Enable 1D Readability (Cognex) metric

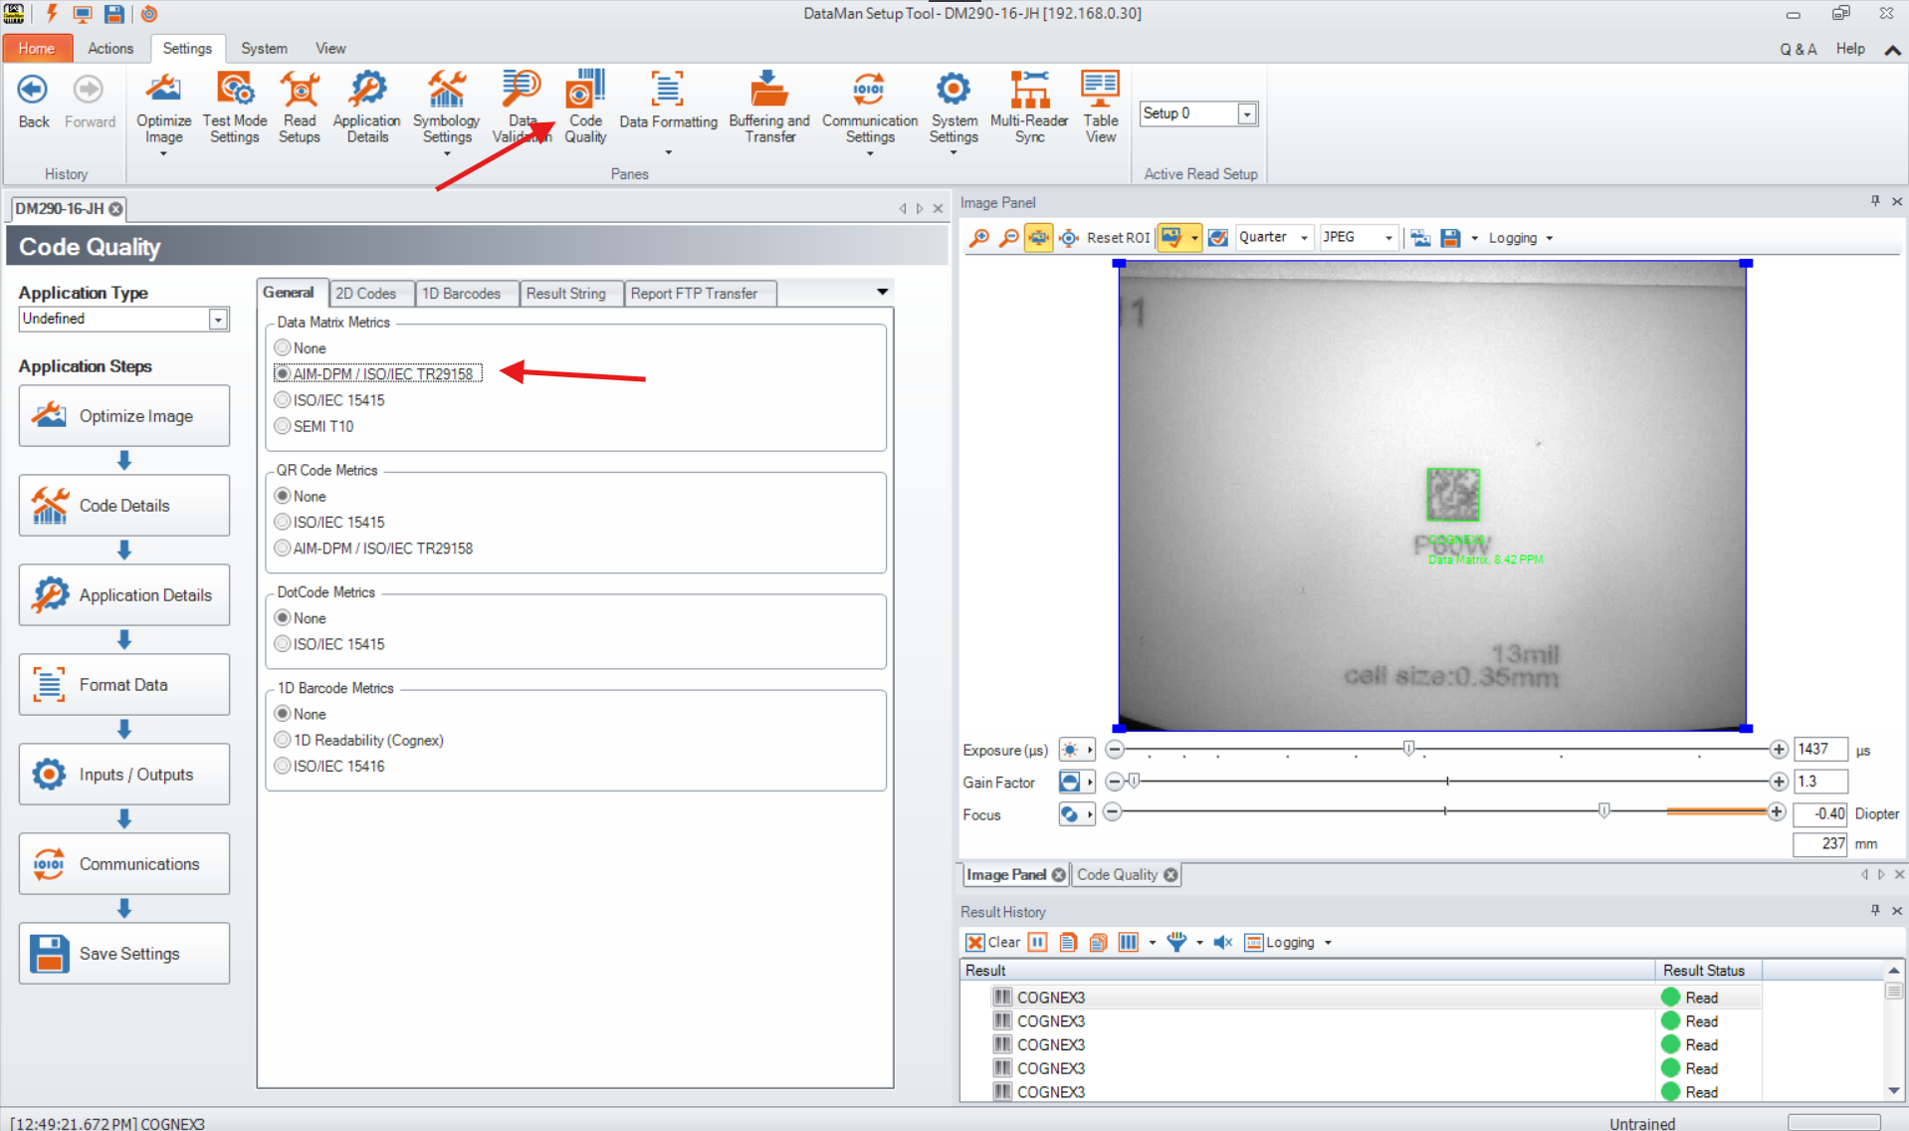point(283,739)
